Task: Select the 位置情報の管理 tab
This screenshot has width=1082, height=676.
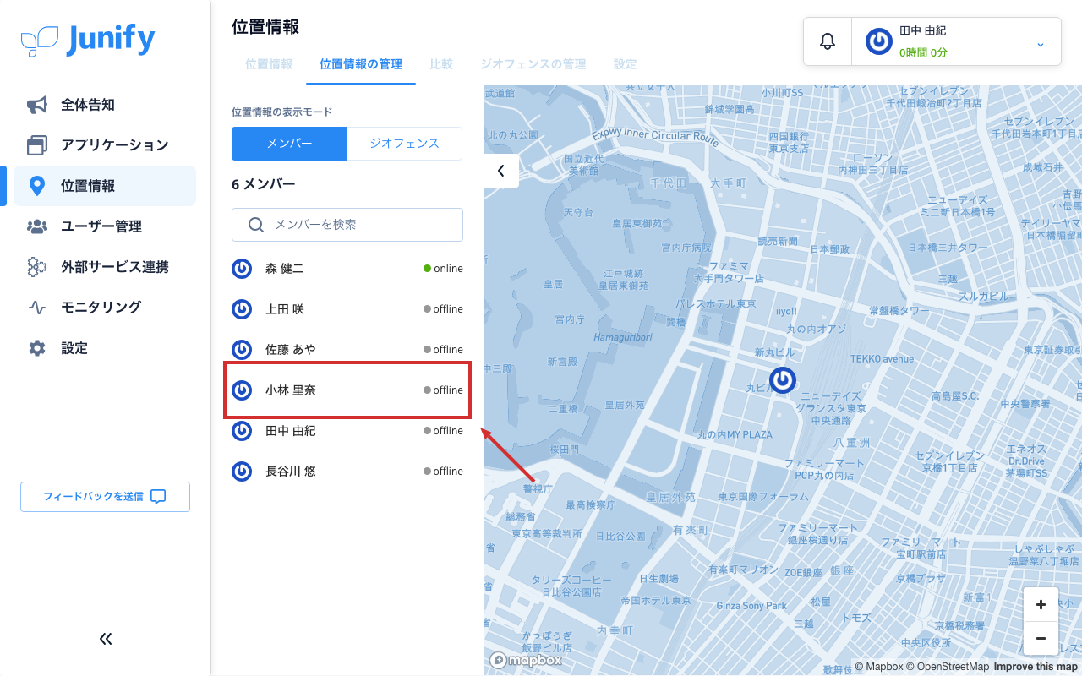Action: [x=361, y=64]
